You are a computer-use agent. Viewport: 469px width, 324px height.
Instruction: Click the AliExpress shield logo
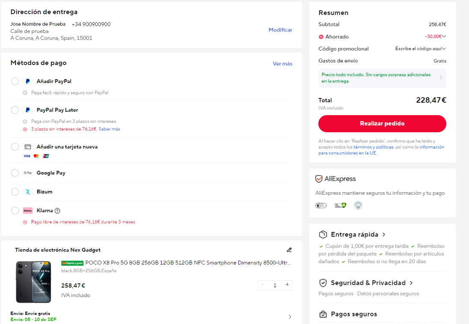point(319,179)
